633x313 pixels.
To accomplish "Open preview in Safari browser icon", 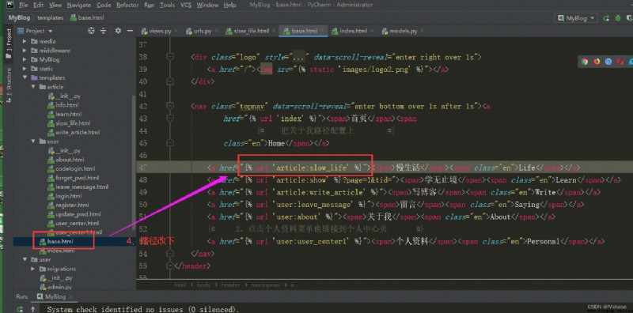I will pyautogui.click(x=608, y=62).
